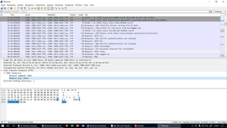Image resolution: width=227 pixels, height=128 pixels.
Task: Open a capture file
Action: point(15,8)
